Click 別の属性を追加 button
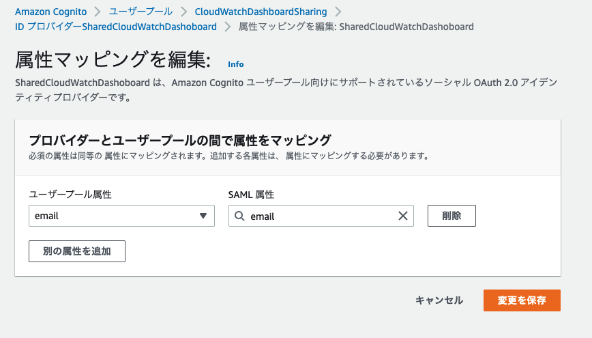The width and height of the screenshot is (592, 338). pos(77,251)
